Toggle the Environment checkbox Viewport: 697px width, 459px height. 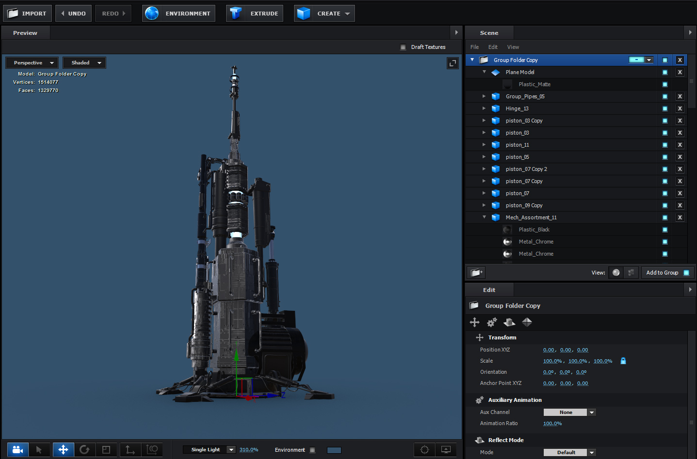coord(312,450)
